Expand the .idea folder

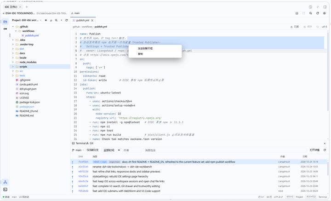pos(13,40)
